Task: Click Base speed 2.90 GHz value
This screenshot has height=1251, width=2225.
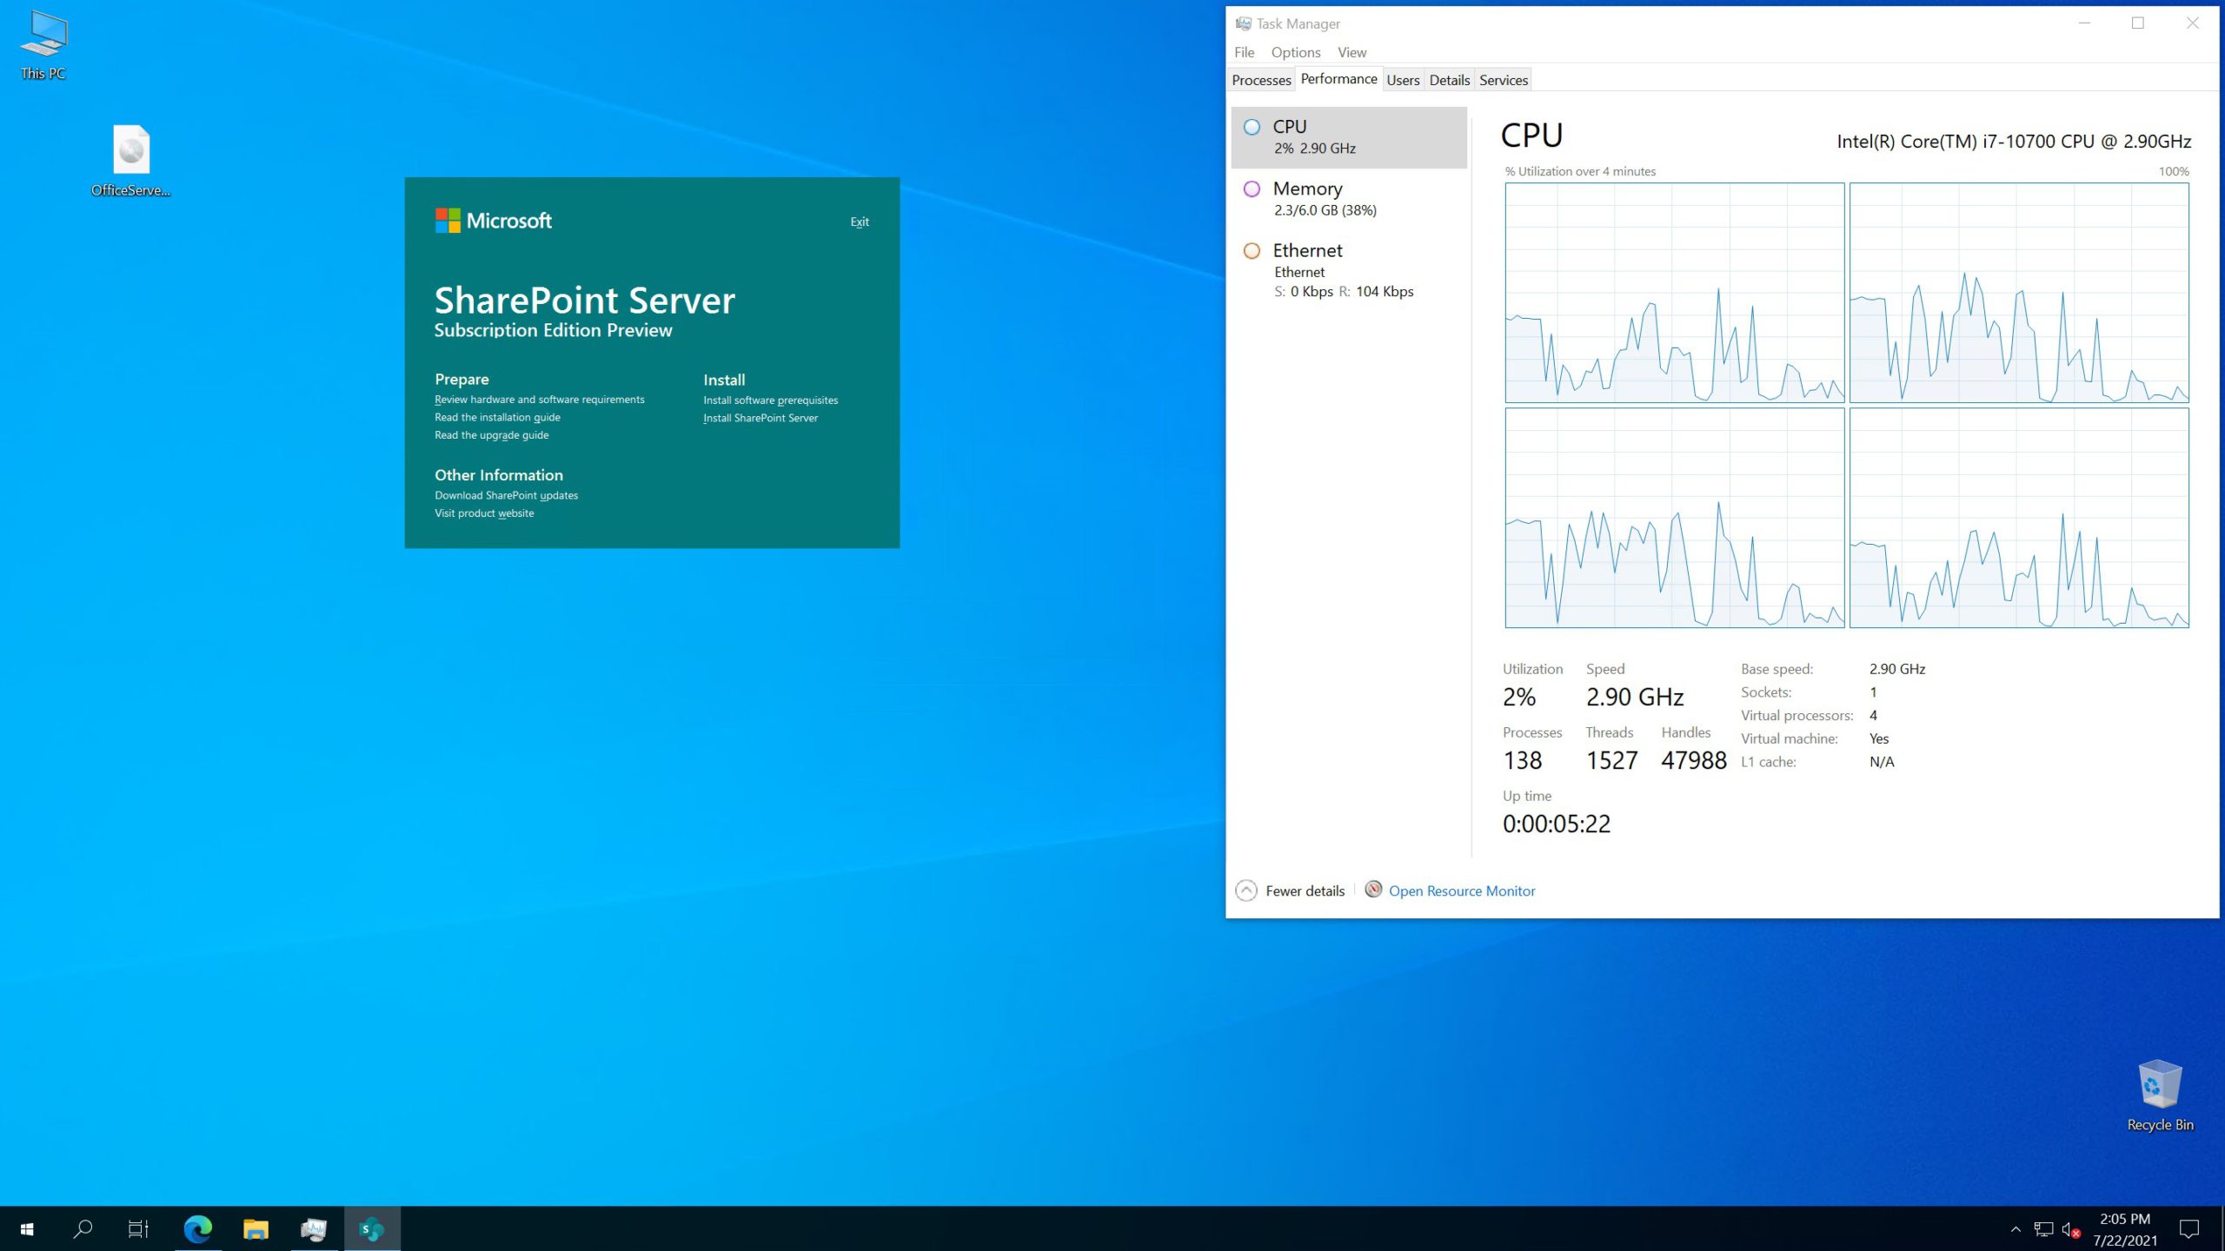Action: click(x=1897, y=669)
